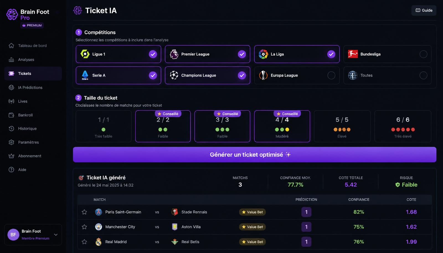The image size is (443, 253).
Task: Click the Europa League trophy logo
Action: 263,75
